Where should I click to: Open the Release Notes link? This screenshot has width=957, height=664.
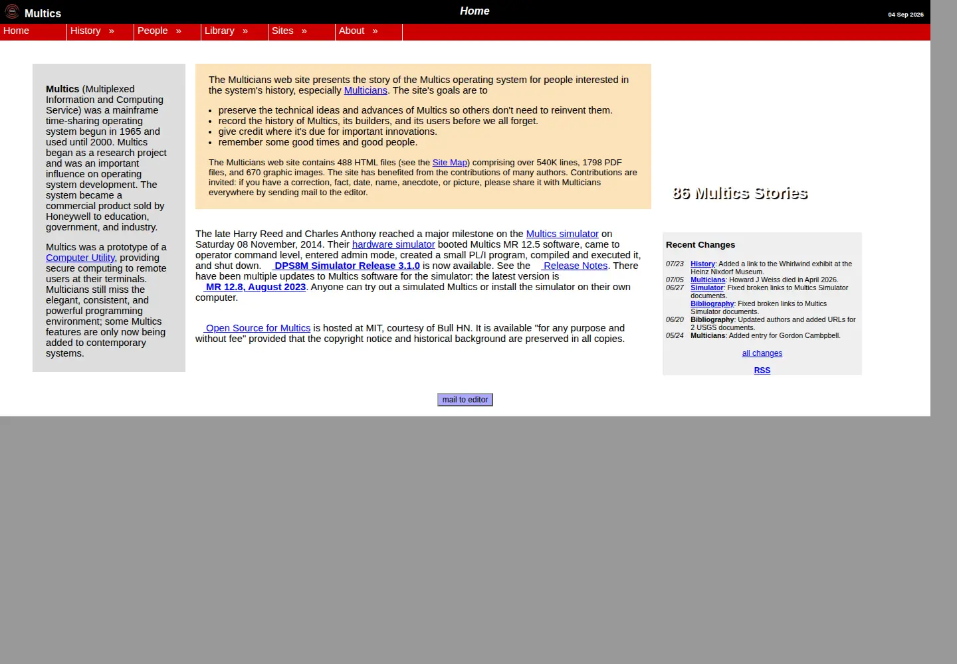pos(574,266)
